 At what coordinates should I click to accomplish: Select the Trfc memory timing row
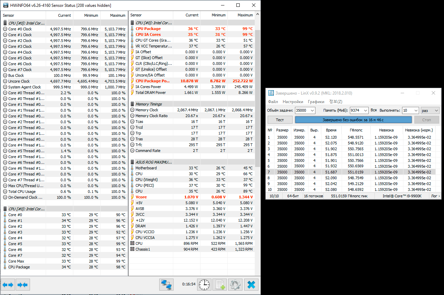[192, 145]
